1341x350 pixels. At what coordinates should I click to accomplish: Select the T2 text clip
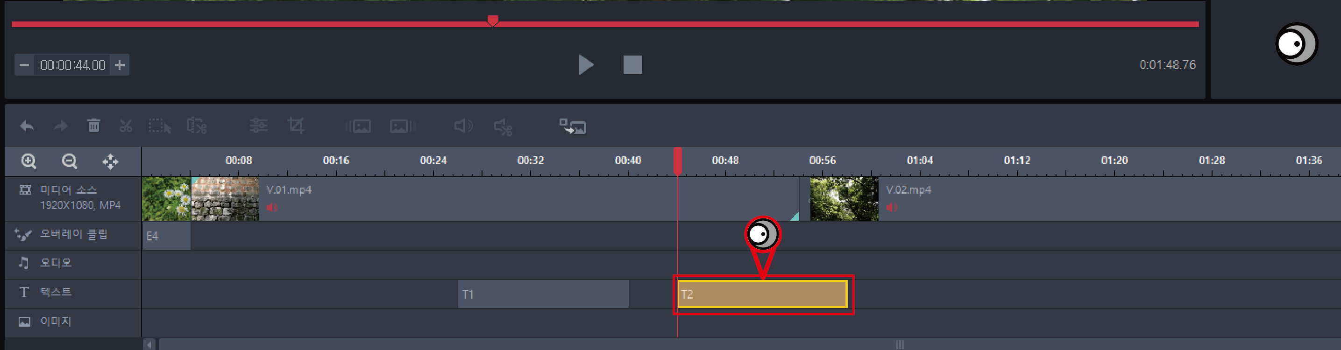point(763,294)
